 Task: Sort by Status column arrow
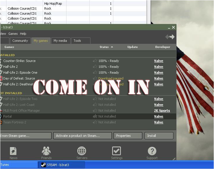coord(112,47)
